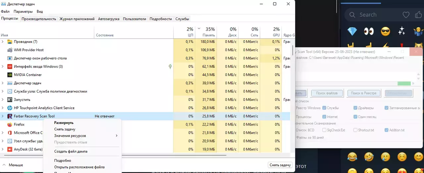Toggle the Службы checkbox in Farbar window
The height and width of the screenshot is (173, 424).
coord(324,108)
